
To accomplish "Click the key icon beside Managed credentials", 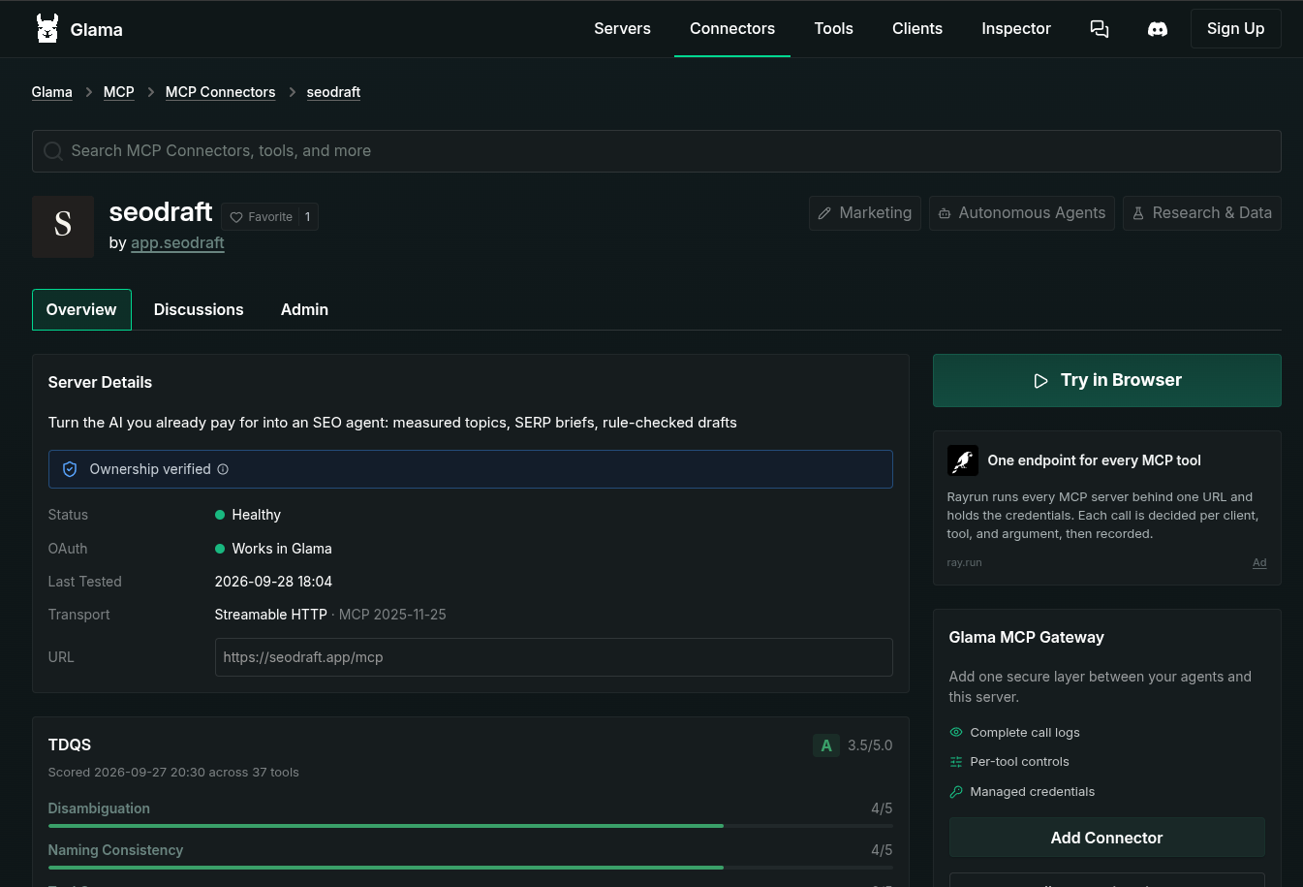I will [956, 792].
